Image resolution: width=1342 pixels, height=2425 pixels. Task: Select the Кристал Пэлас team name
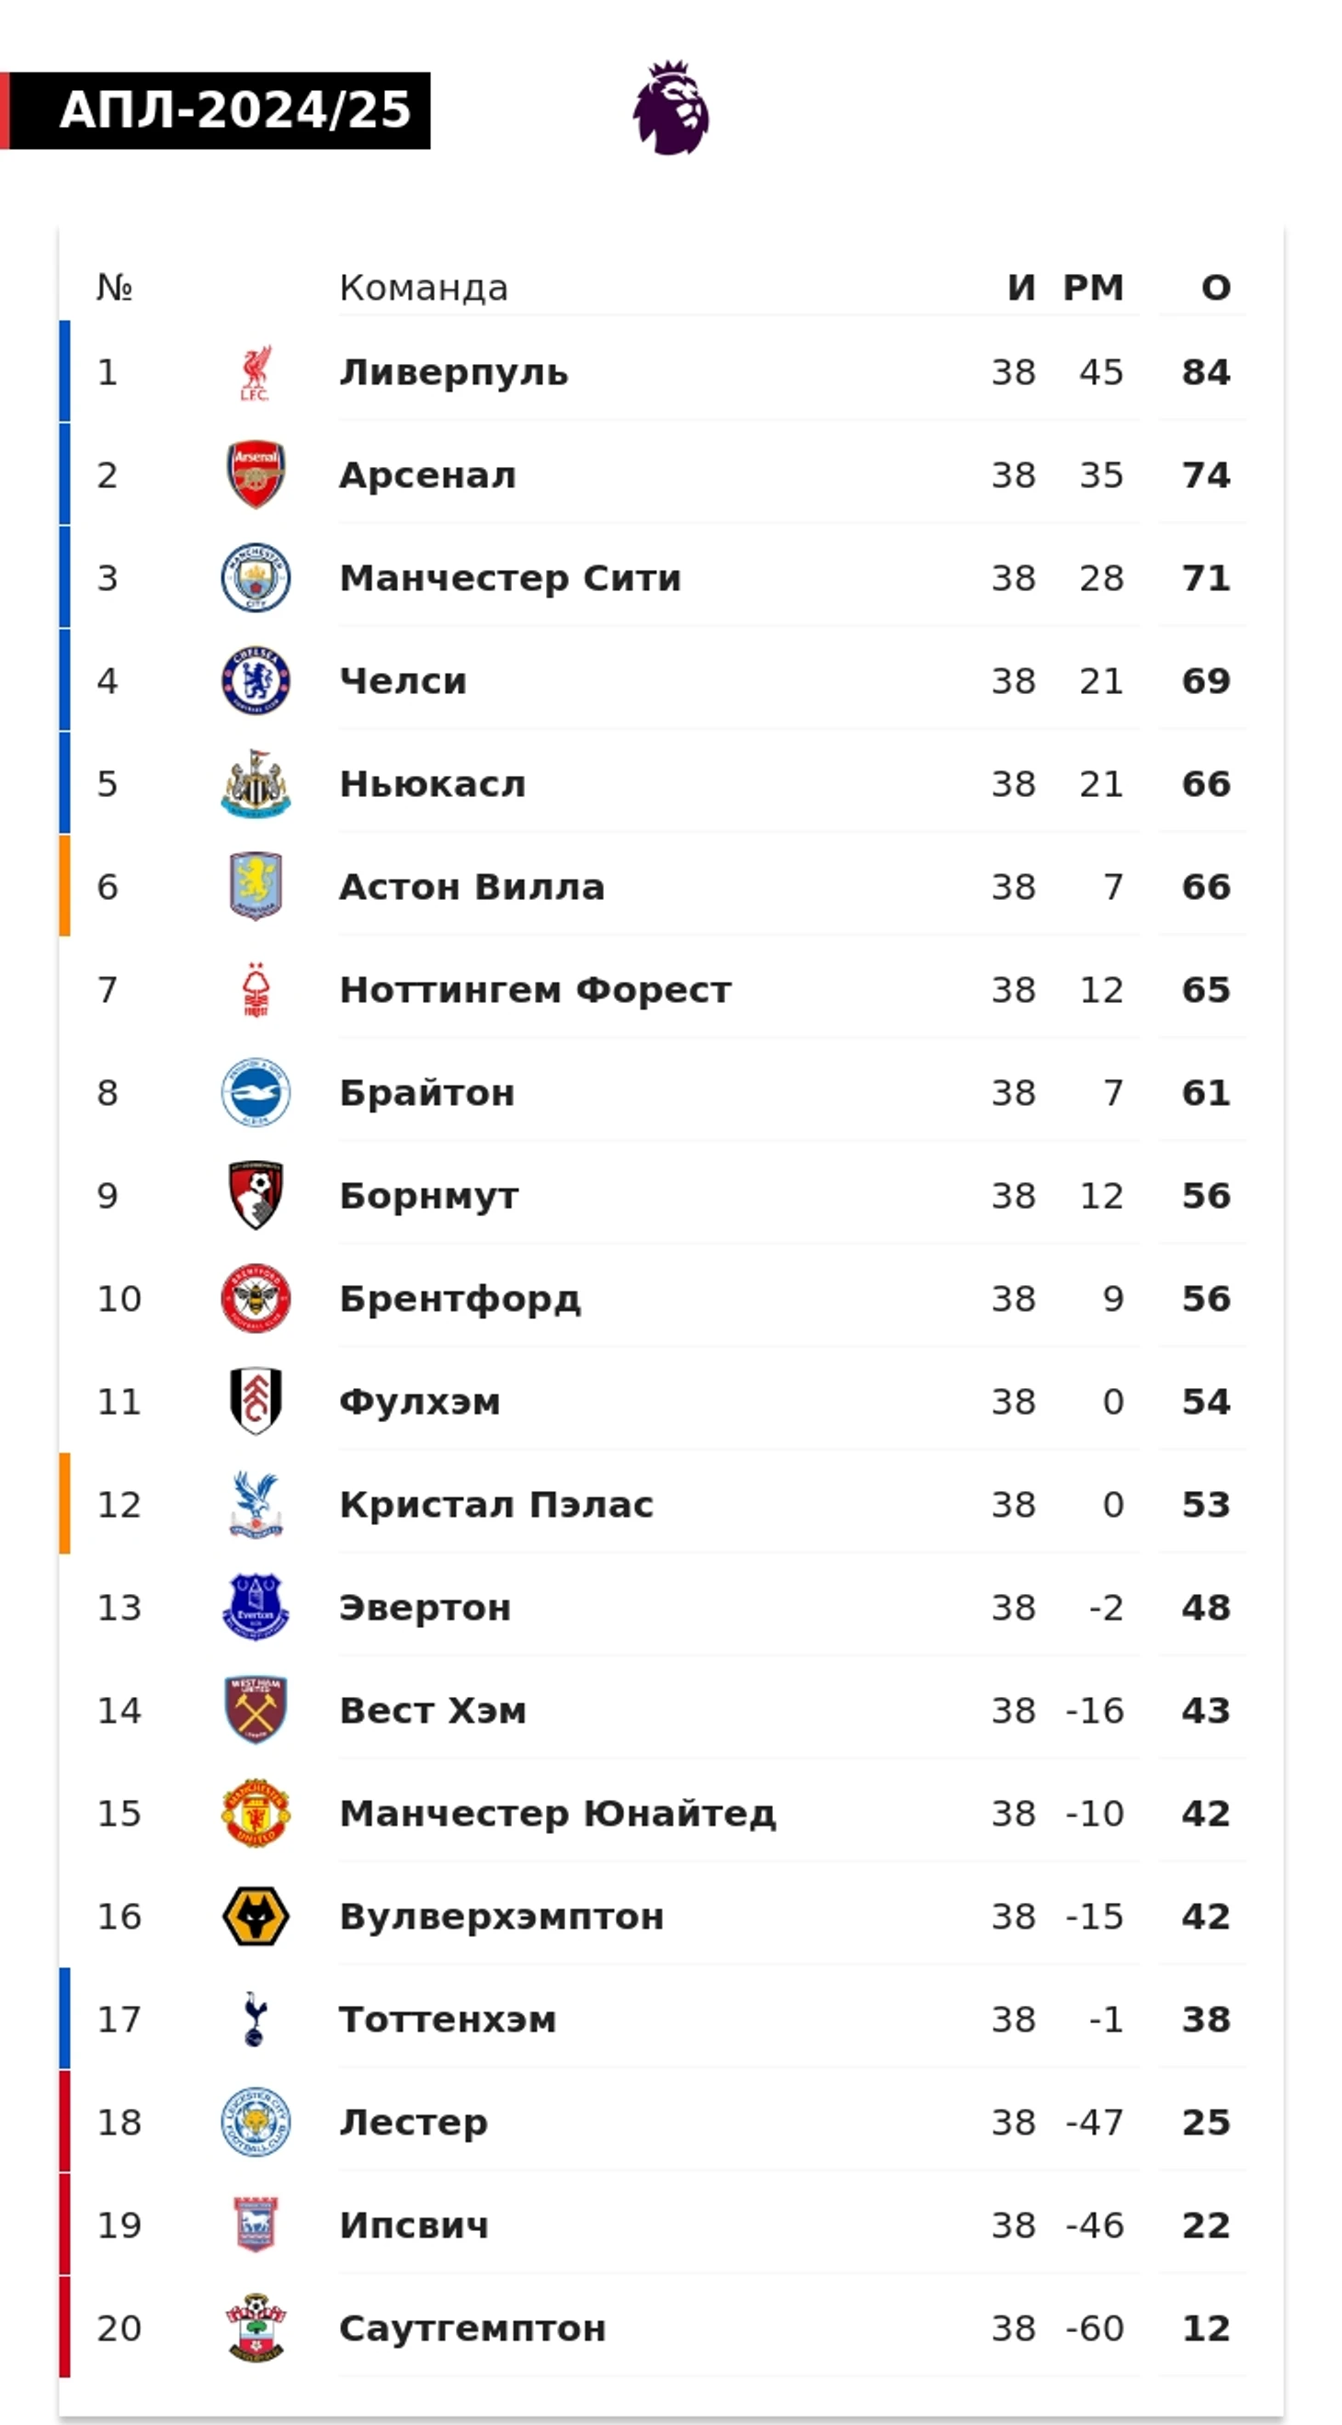497,1504
